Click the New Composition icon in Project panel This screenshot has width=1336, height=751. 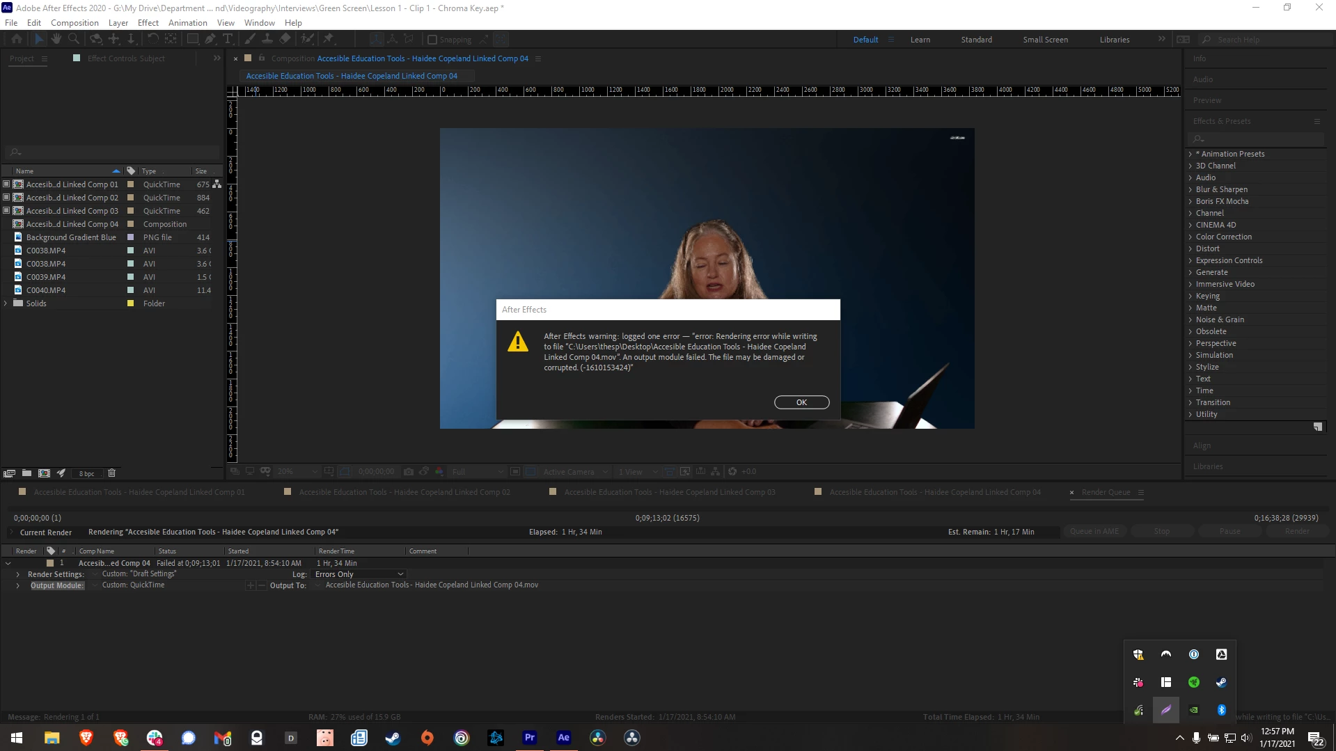click(x=44, y=473)
